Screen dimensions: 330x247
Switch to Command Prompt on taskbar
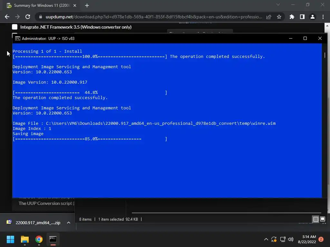(x=53, y=239)
